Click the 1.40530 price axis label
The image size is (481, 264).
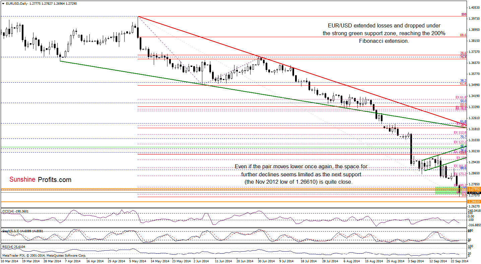tap(474, 7)
